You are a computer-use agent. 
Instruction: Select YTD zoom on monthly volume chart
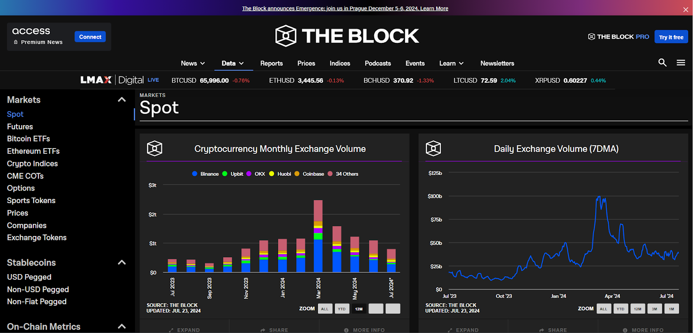click(342, 309)
